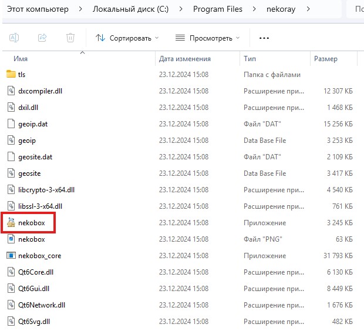Click the tls folder icon
The width and height of the screenshot is (364, 334).
click(11, 75)
